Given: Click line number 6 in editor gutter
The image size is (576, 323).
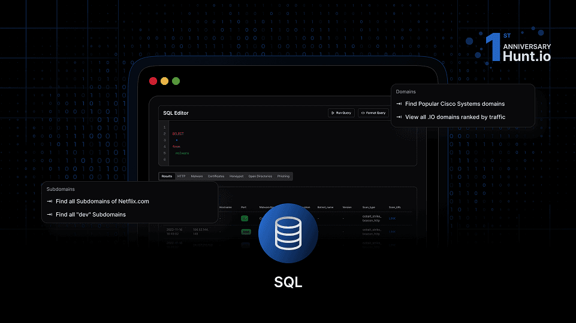Looking at the screenshot, I should (x=165, y=160).
